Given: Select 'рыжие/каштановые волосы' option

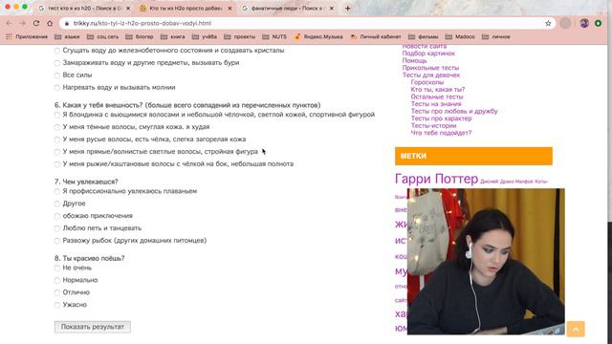Looking at the screenshot, I should [x=57, y=164].
